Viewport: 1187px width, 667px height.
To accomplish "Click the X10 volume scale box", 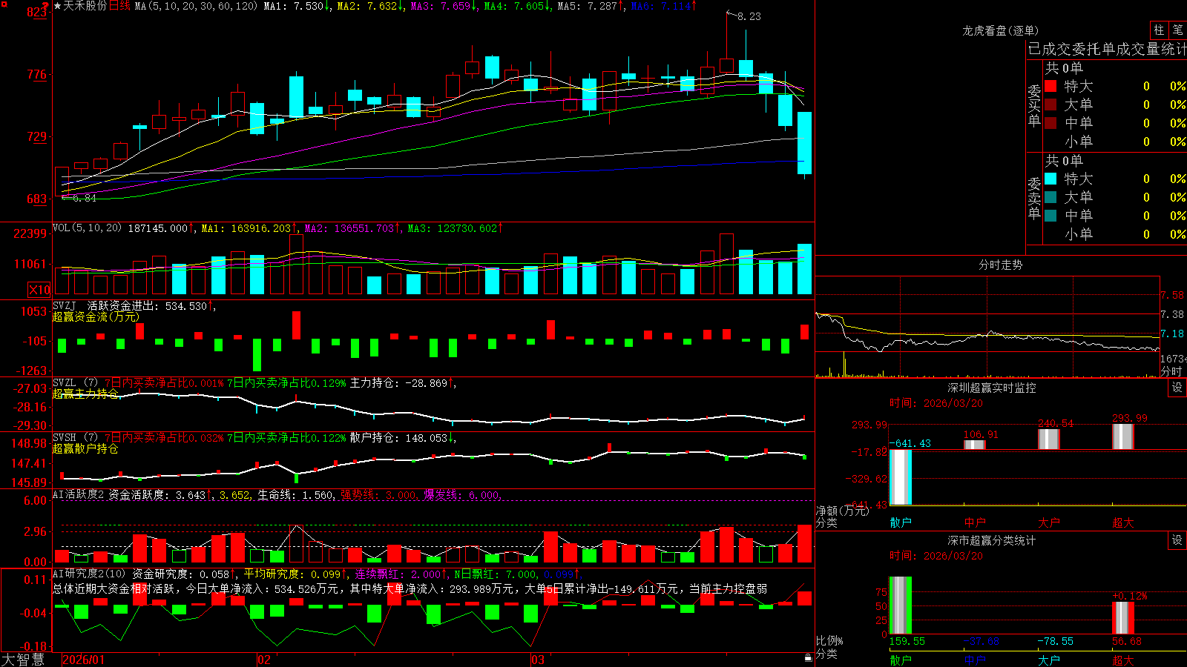I will click(39, 290).
